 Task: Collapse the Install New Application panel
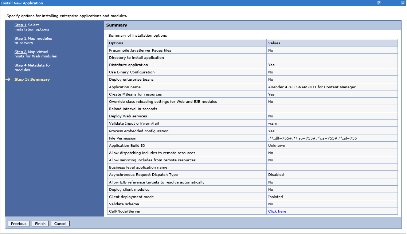click(x=403, y=3)
